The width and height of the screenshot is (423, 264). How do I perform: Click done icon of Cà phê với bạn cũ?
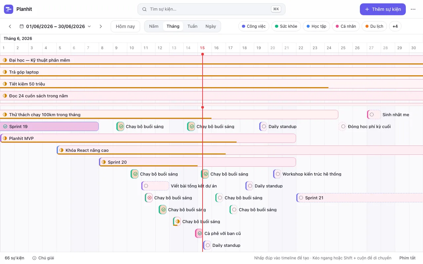pyautogui.click(x=200, y=233)
